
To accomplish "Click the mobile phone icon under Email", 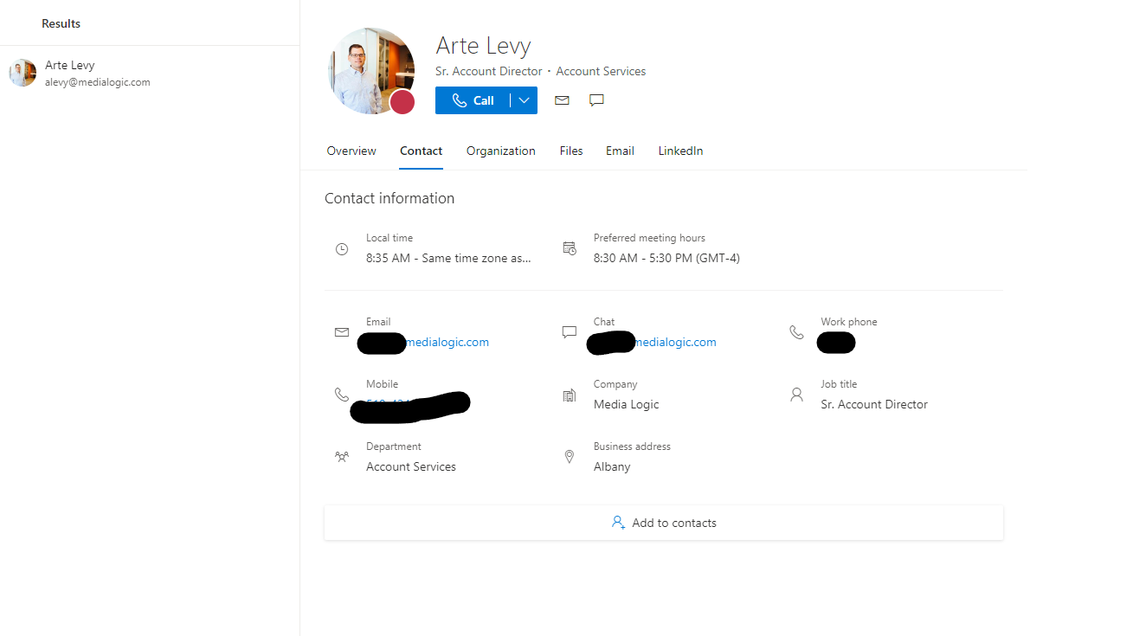I will tap(343, 394).
